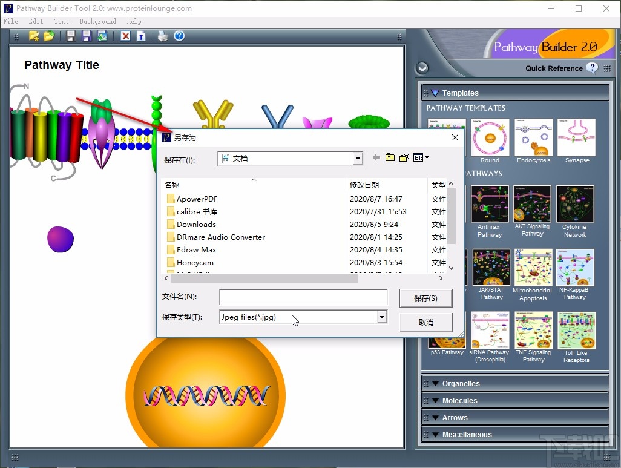The height and width of the screenshot is (468, 621).
Task: Open the Save in location dropdown
Action: tap(358, 159)
